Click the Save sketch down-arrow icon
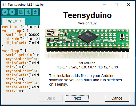Viewport: 136px width, 106px height. 35,12
